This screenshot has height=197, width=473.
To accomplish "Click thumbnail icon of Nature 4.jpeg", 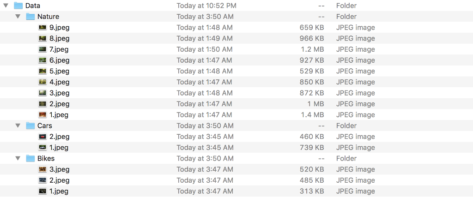I will [x=42, y=82].
